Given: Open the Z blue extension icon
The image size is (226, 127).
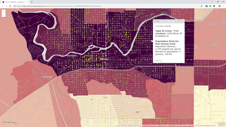Looking at the screenshot, I should [x=207, y=6].
